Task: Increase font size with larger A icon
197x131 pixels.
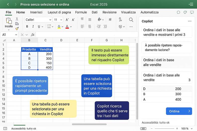Action: 67,20
